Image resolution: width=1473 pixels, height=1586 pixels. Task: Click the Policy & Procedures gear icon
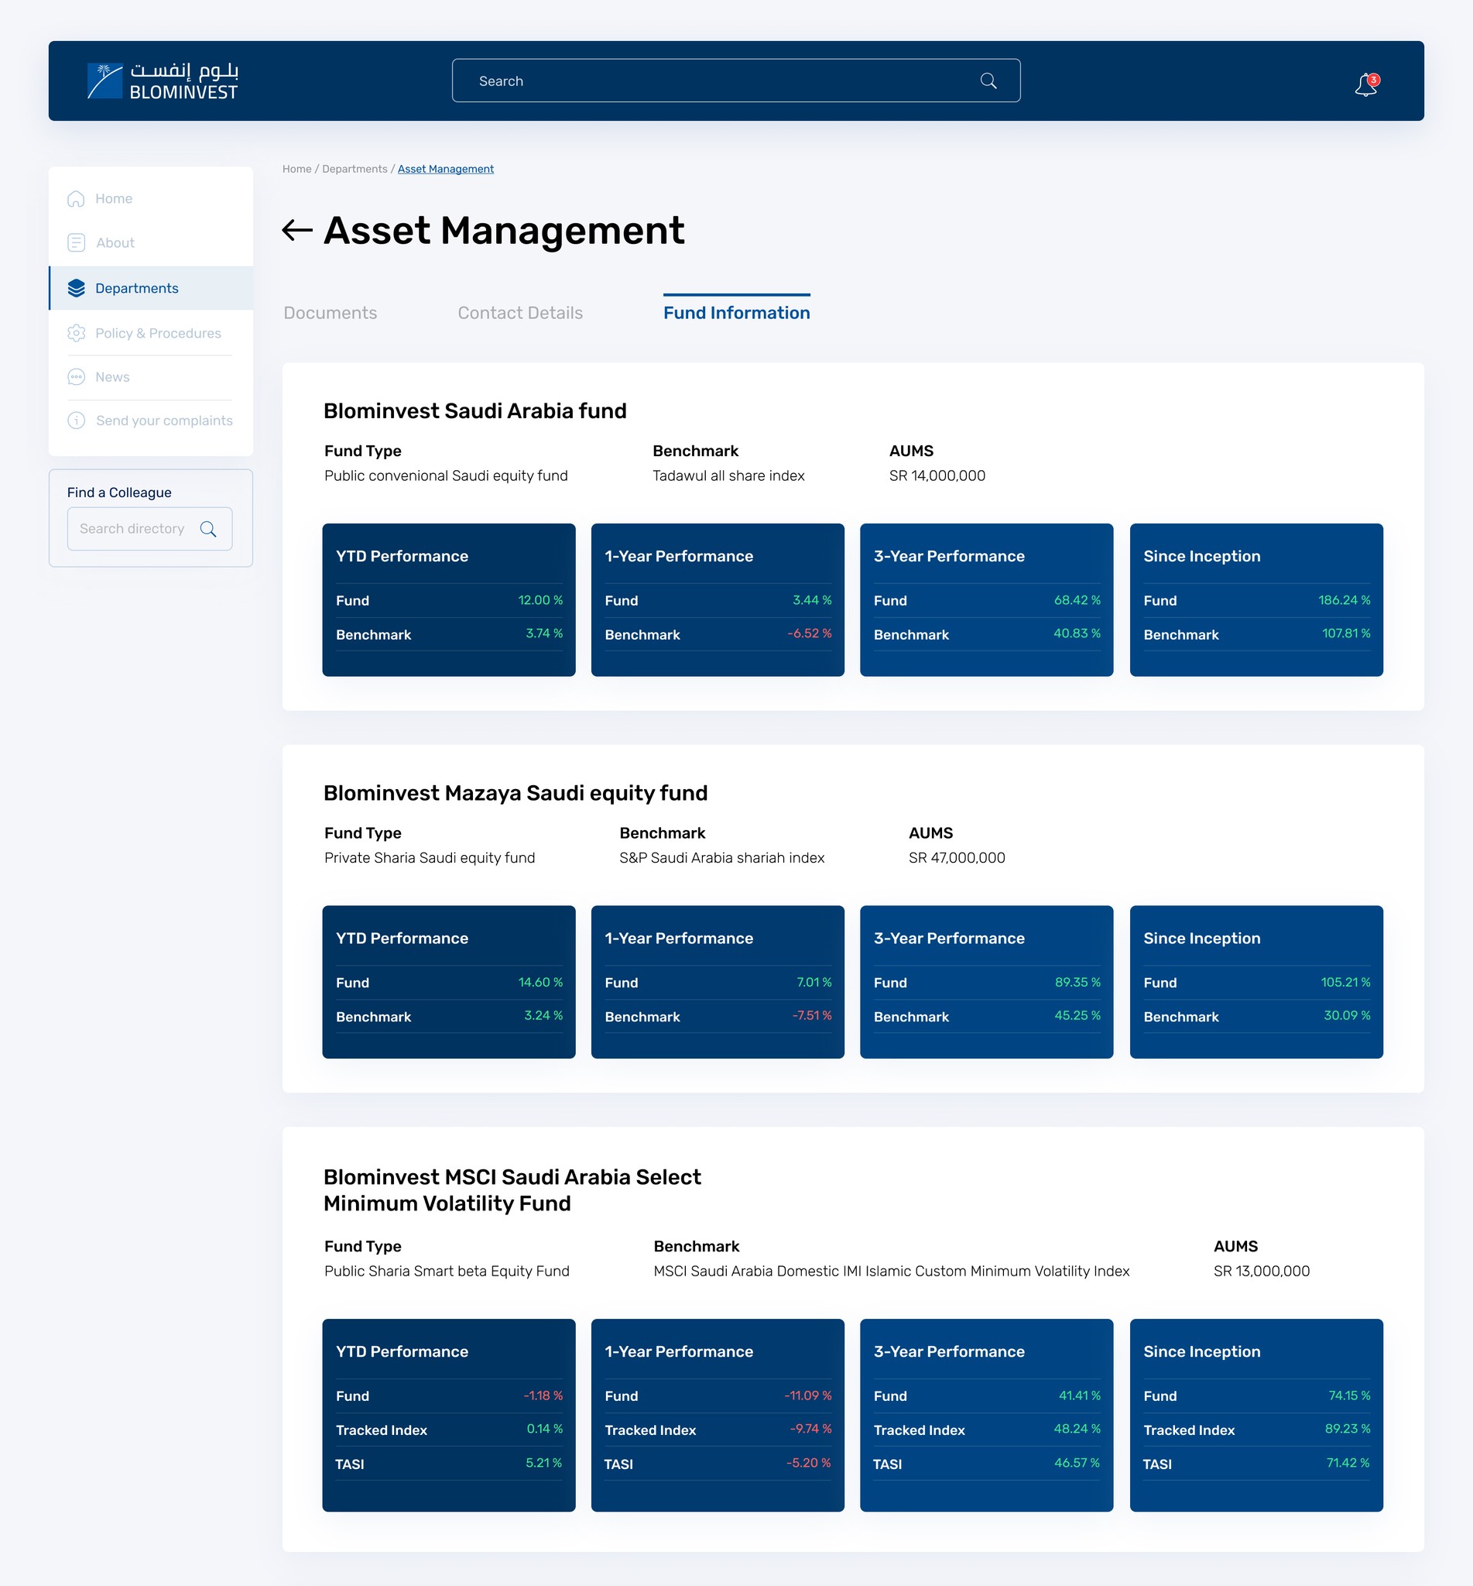[76, 333]
